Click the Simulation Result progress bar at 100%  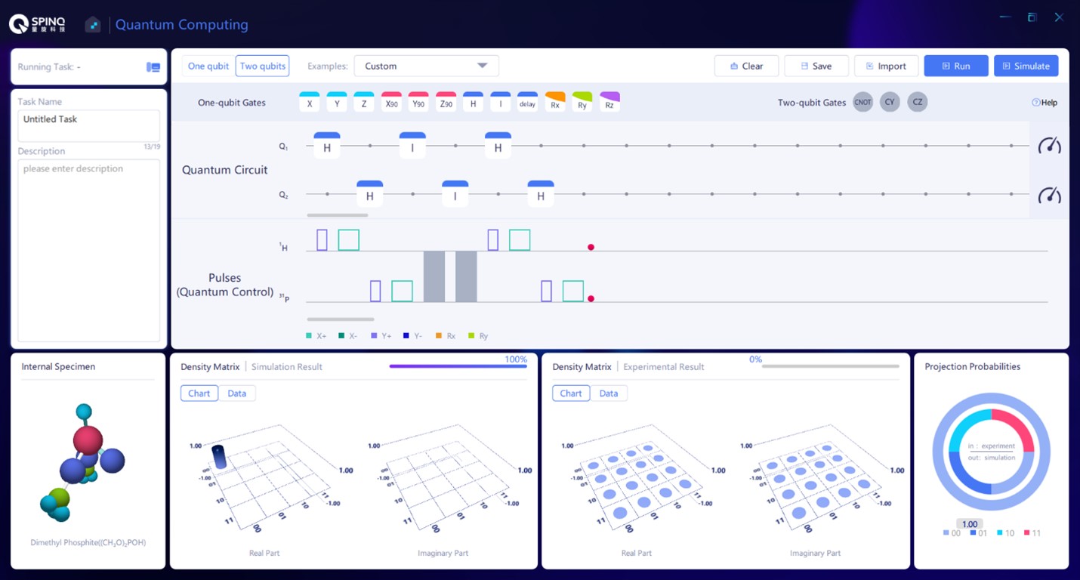(458, 366)
